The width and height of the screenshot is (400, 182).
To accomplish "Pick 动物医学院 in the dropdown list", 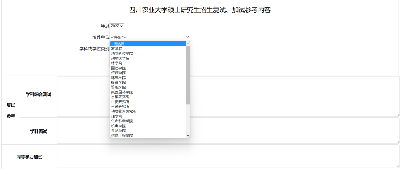I will click(x=120, y=58).
